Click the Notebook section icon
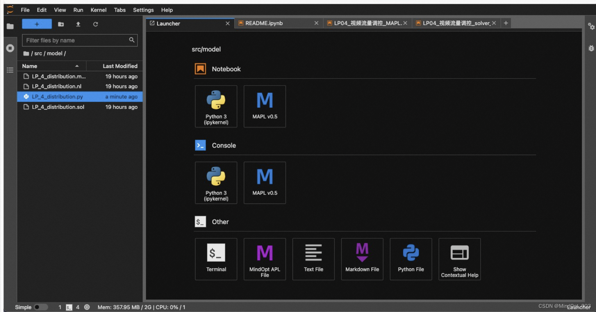596x312 pixels. click(x=200, y=69)
